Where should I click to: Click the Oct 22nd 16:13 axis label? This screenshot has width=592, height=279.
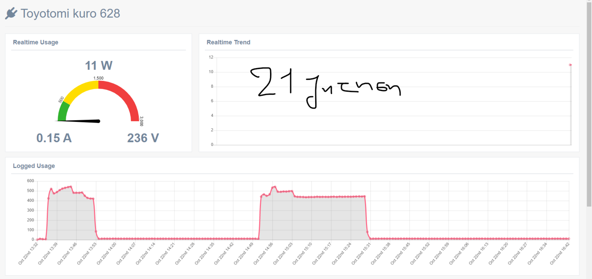(x=478, y=254)
